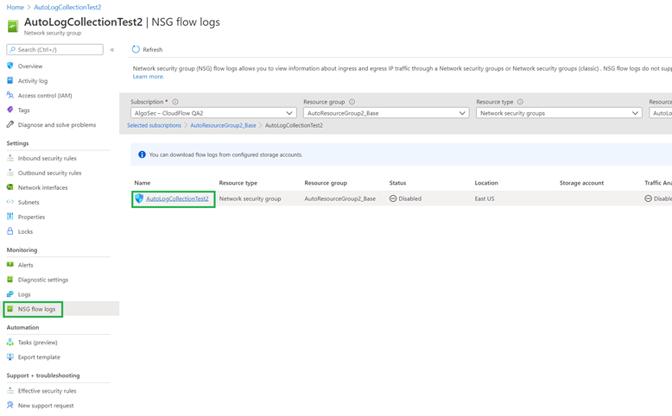
Task: Click in the Search (Ctrl+/) field
Action: [55, 50]
